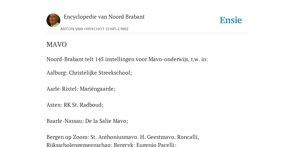Click the word Mariëngaarde
This screenshot has width=294, height=147.
(x=98, y=89)
